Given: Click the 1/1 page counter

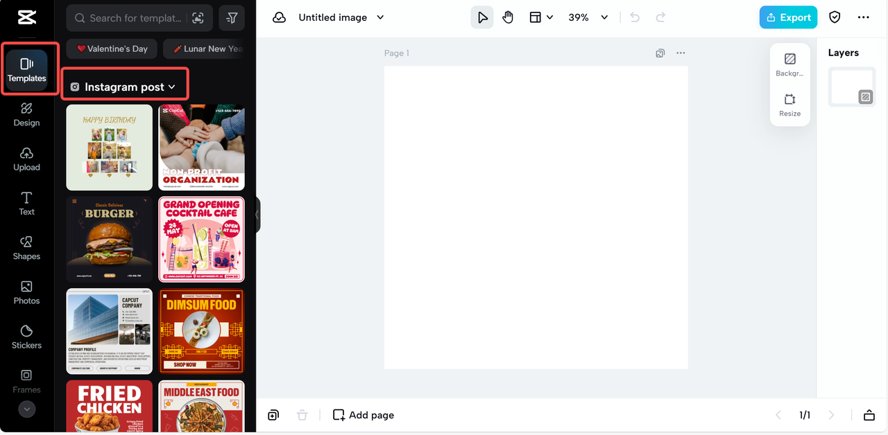Looking at the screenshot, I should (805, 415).
